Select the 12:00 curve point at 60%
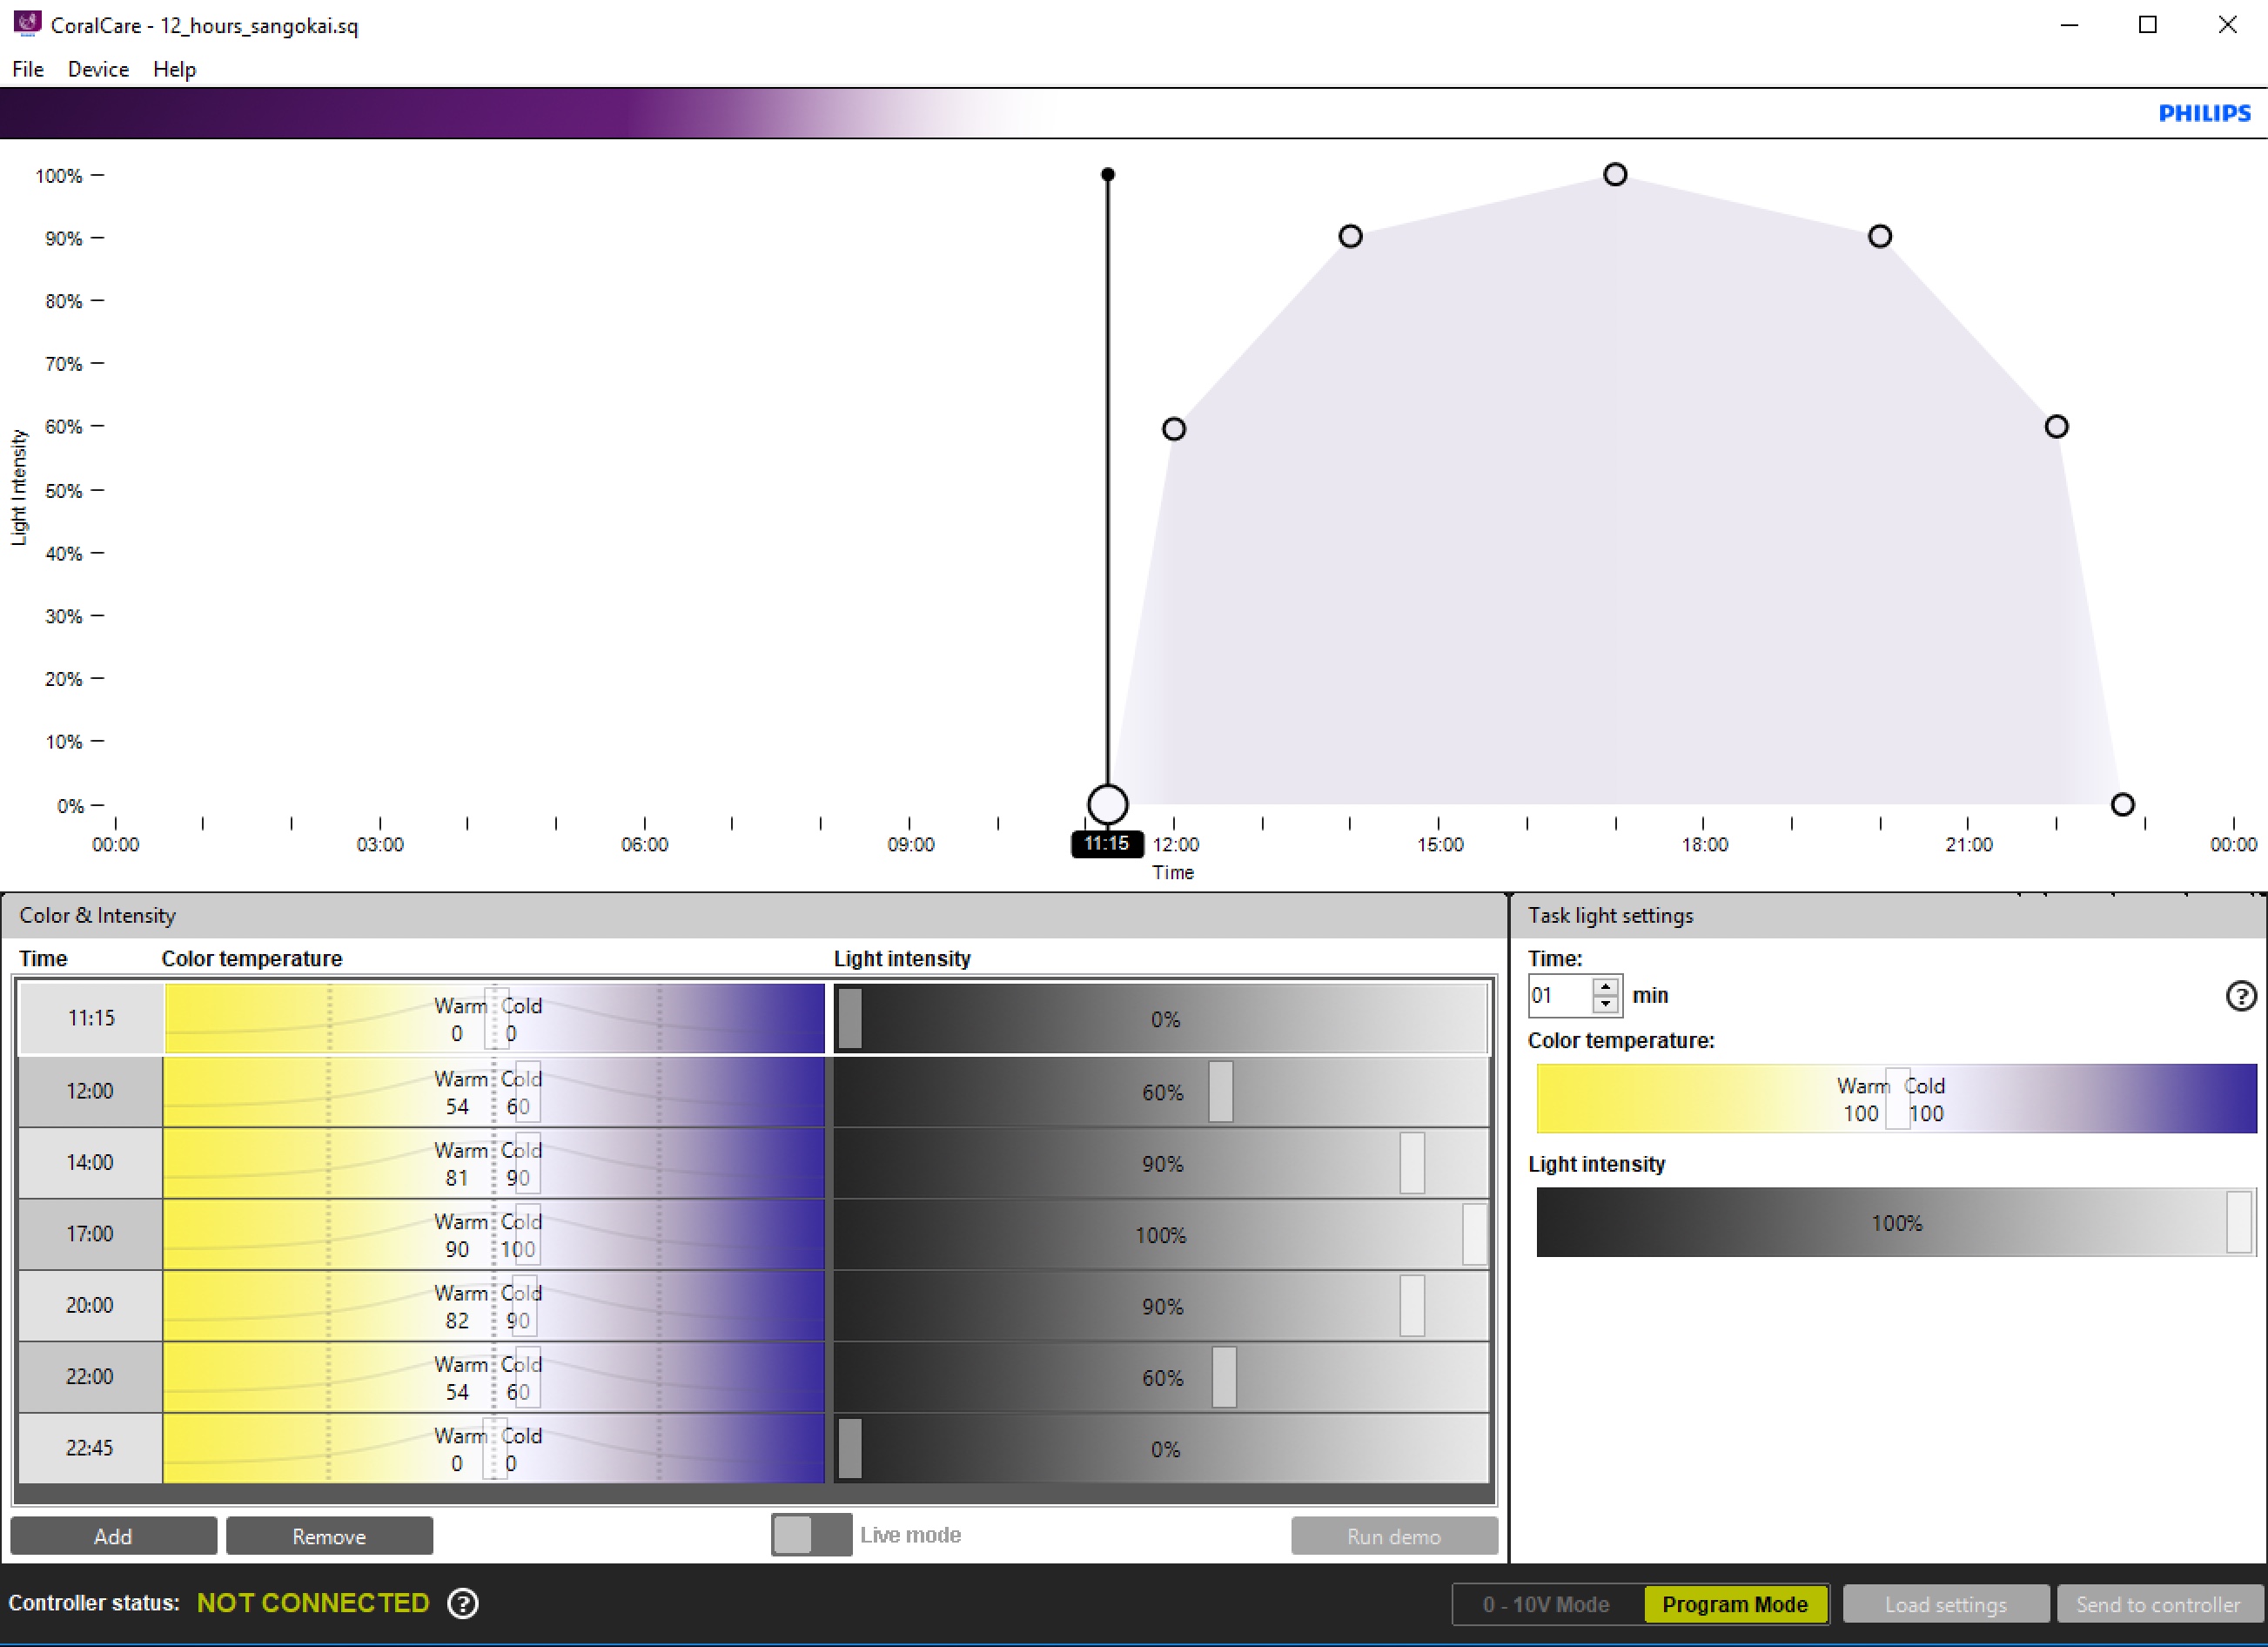 [x=1173, y=429]
